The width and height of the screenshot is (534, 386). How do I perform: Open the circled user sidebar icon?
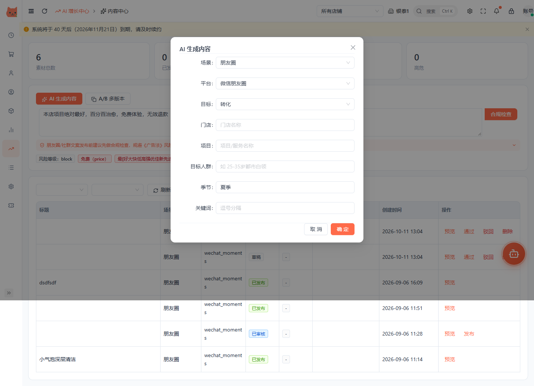(11, 92)
